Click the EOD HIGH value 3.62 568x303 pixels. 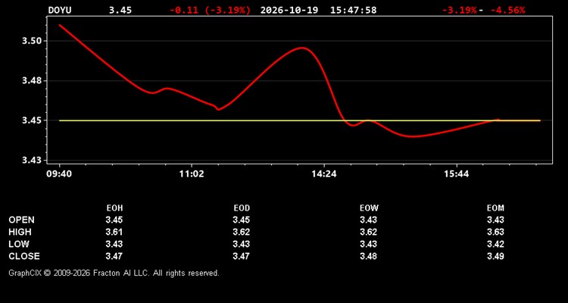tap(242, 232)
